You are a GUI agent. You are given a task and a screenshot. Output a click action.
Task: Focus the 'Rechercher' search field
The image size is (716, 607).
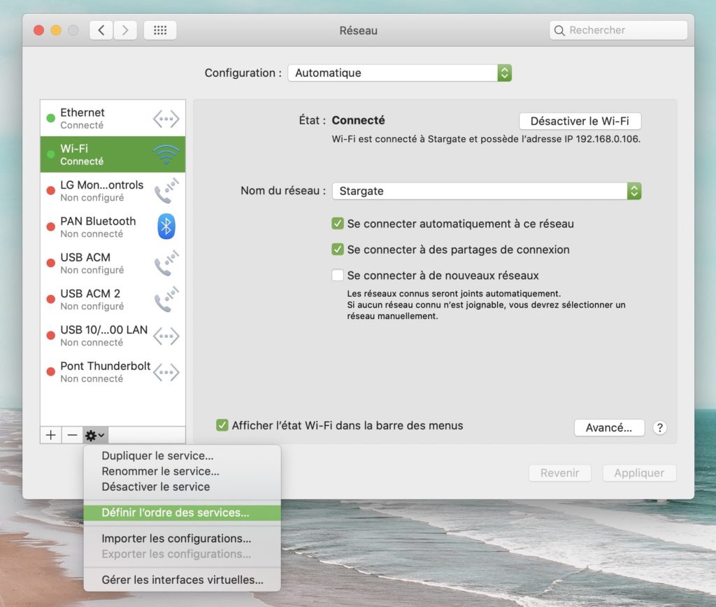point(618,31)
